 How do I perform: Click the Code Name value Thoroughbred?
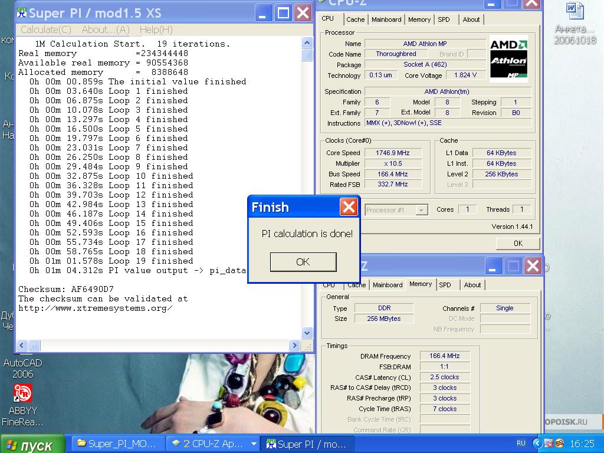click(396, 54)
